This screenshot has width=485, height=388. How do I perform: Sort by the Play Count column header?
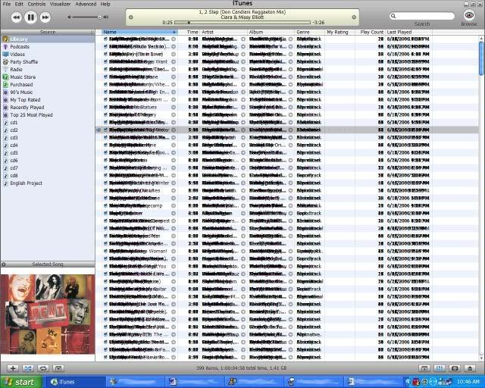click(370, 32)
